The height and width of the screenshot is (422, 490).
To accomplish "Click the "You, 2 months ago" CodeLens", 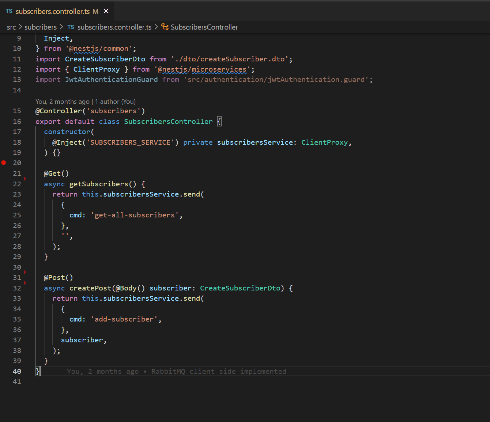I will pos(63,102).
